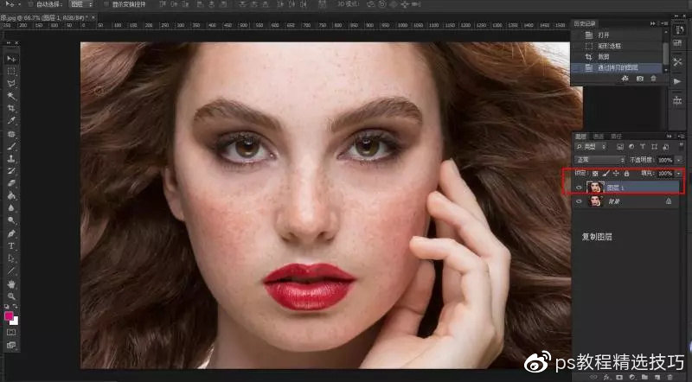692x382 pixels.
Task: Switch to the 通道 tab
Action: [598, 137]
